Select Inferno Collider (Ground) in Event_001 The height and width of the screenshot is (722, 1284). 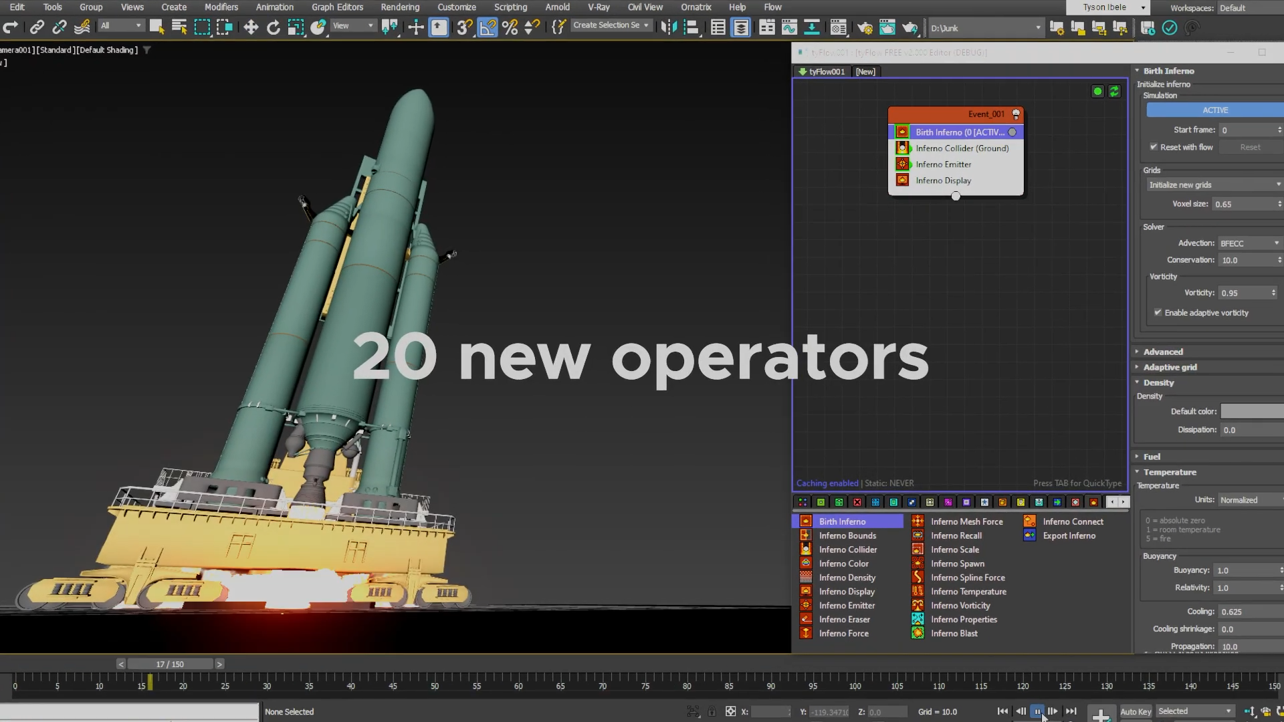point(962,148)
